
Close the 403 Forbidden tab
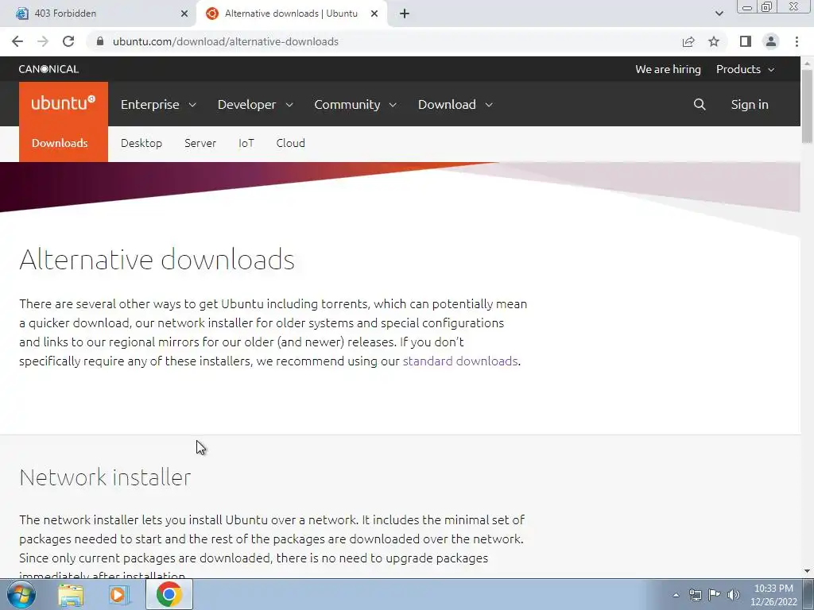[x=184, y=14]
